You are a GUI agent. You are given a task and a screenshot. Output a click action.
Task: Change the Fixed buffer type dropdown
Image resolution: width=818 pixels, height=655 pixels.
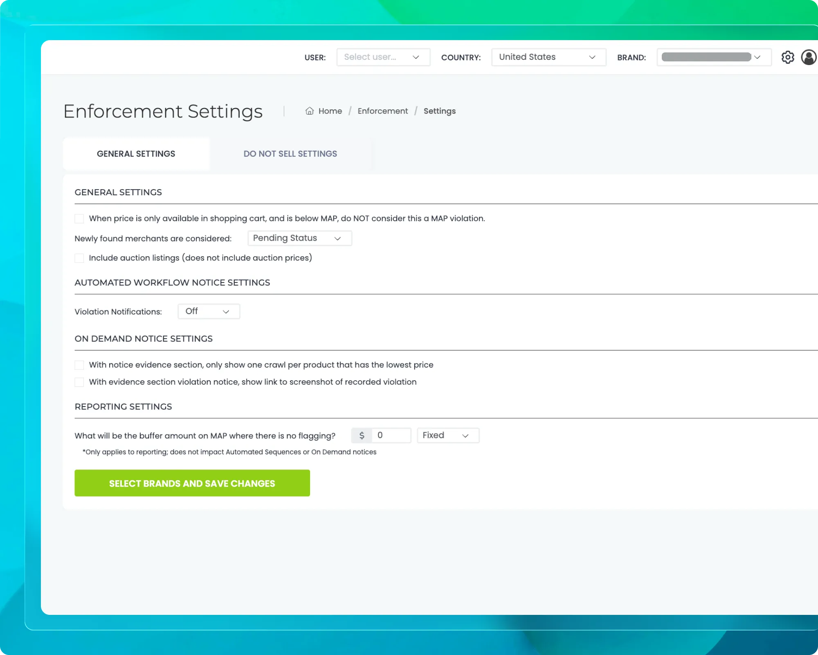[447, 435]
